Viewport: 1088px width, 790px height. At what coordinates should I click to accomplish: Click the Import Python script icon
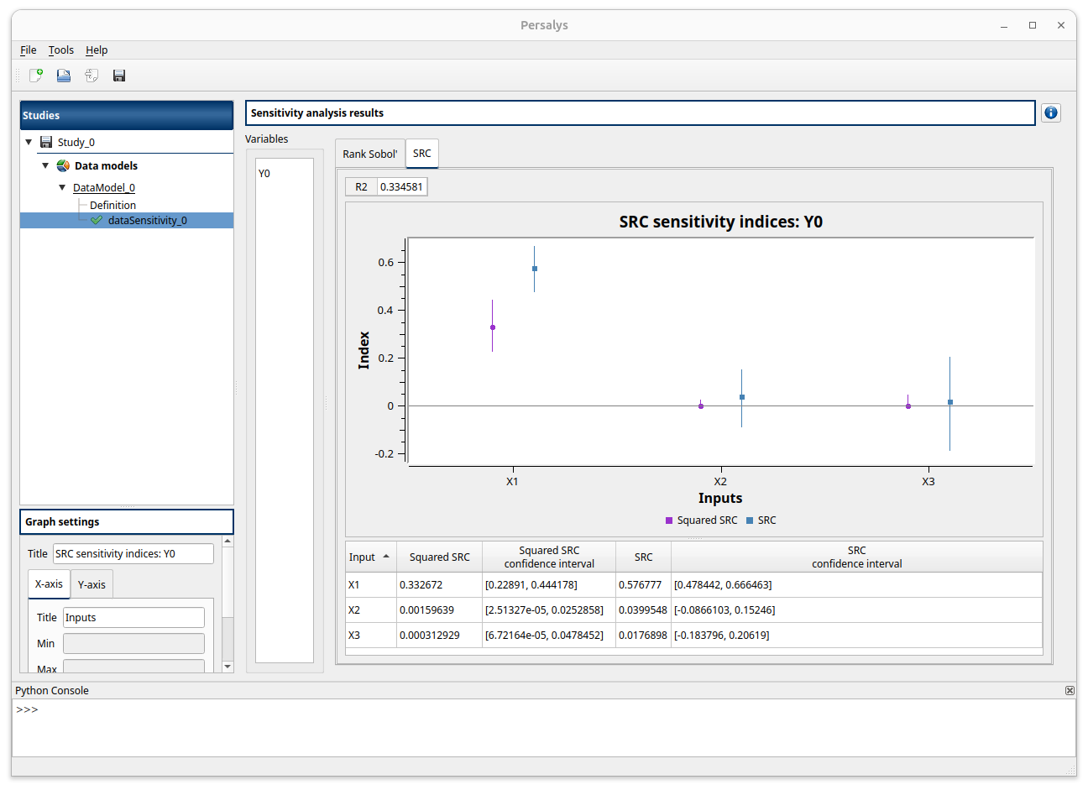(92, 76)
